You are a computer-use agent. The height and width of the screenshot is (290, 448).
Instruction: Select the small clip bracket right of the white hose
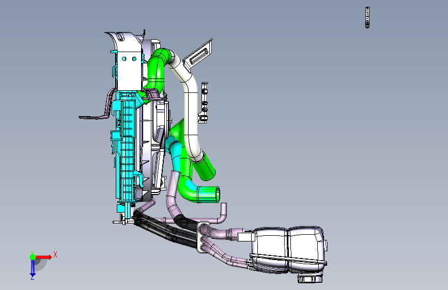(204, 102)
